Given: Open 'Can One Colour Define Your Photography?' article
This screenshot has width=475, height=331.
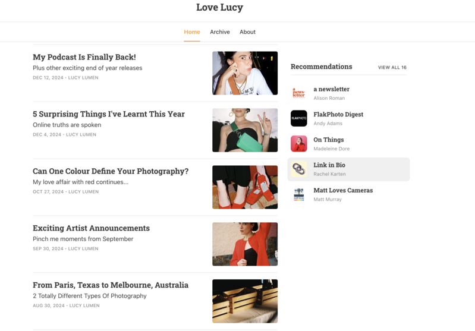Looking at the screenshot, I should (x=111, y=171).
